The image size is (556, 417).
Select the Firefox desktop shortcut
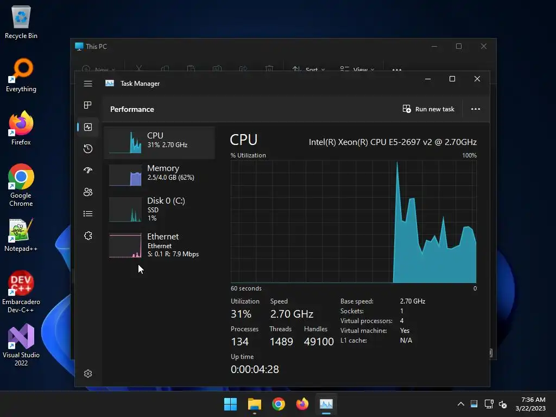click(x=21, y=128)
